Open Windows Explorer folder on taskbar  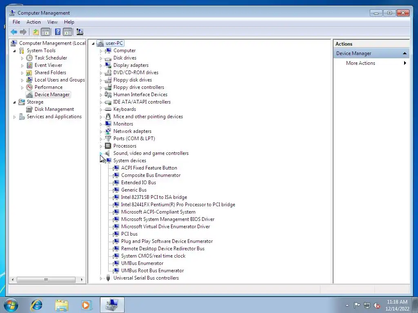pos(62,305)
